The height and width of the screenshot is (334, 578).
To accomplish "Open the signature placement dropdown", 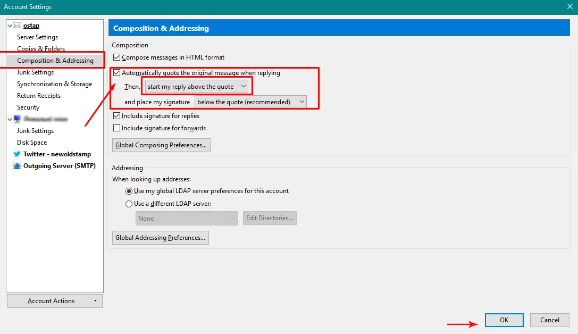I will tap(250, 102).
